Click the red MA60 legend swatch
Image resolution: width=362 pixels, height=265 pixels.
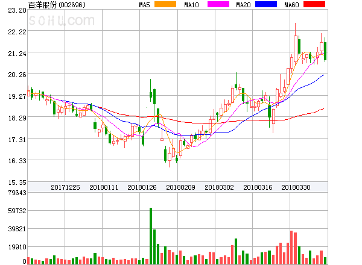tap(314, 4)
